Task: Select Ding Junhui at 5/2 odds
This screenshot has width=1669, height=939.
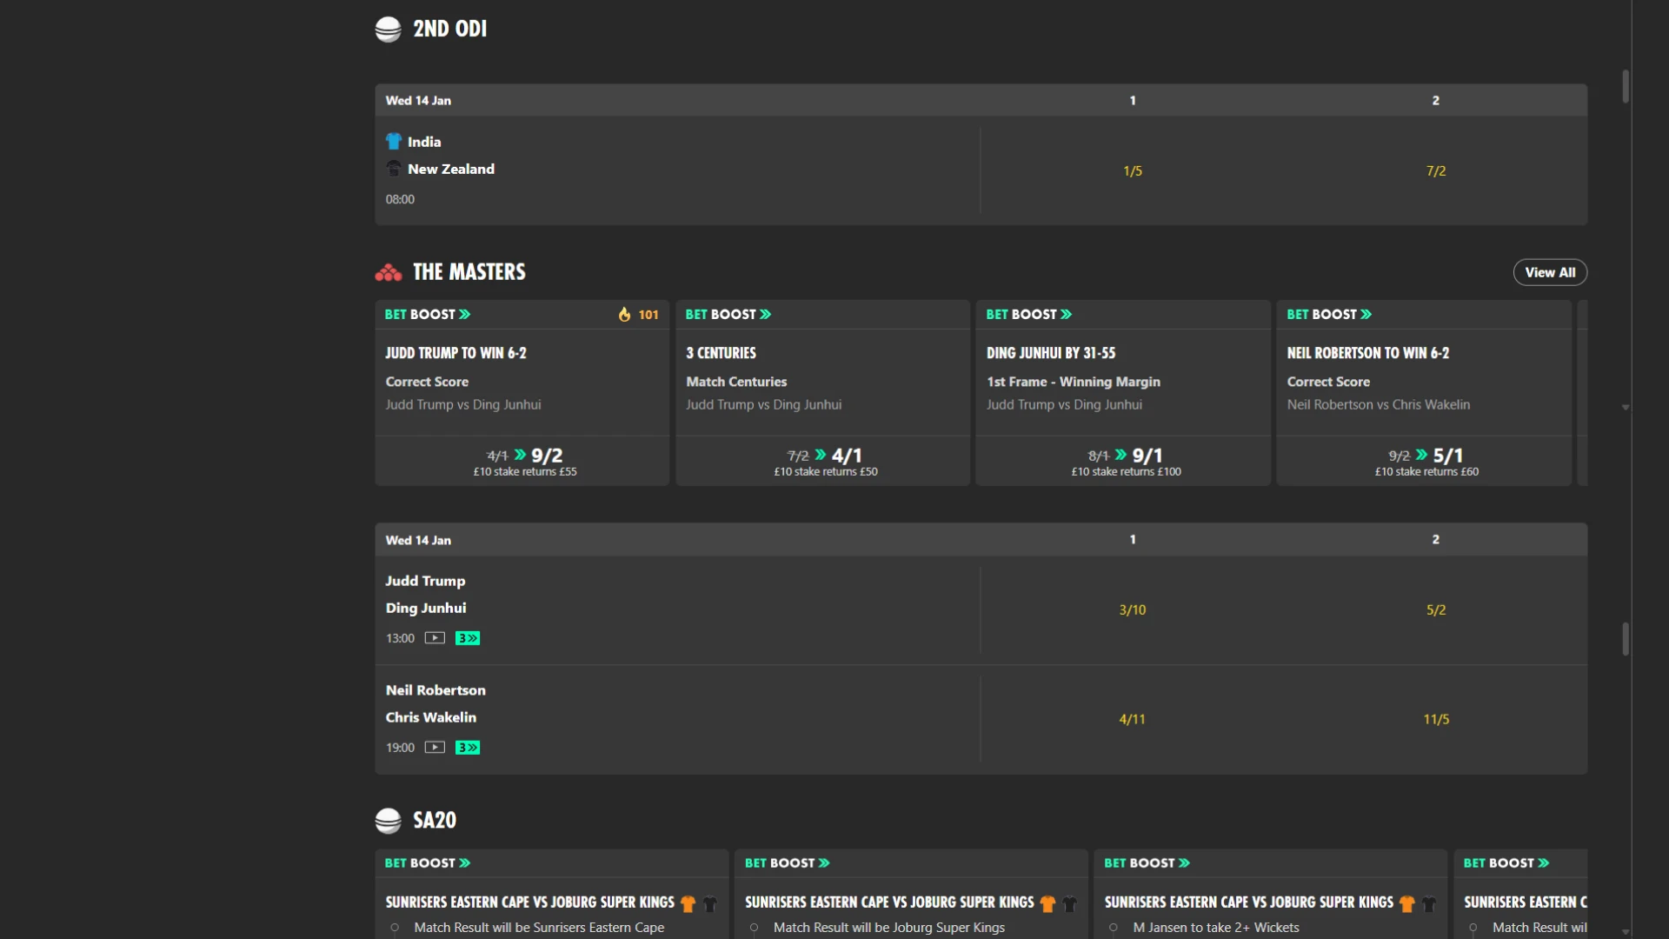Action: pyautogui.click(x=1435, y=610)
